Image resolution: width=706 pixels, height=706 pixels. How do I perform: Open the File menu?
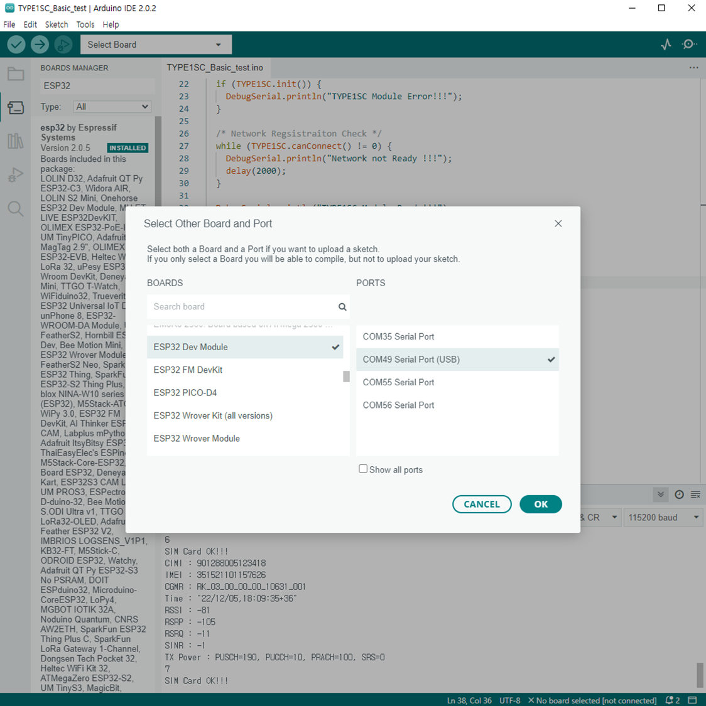point(9,24)
